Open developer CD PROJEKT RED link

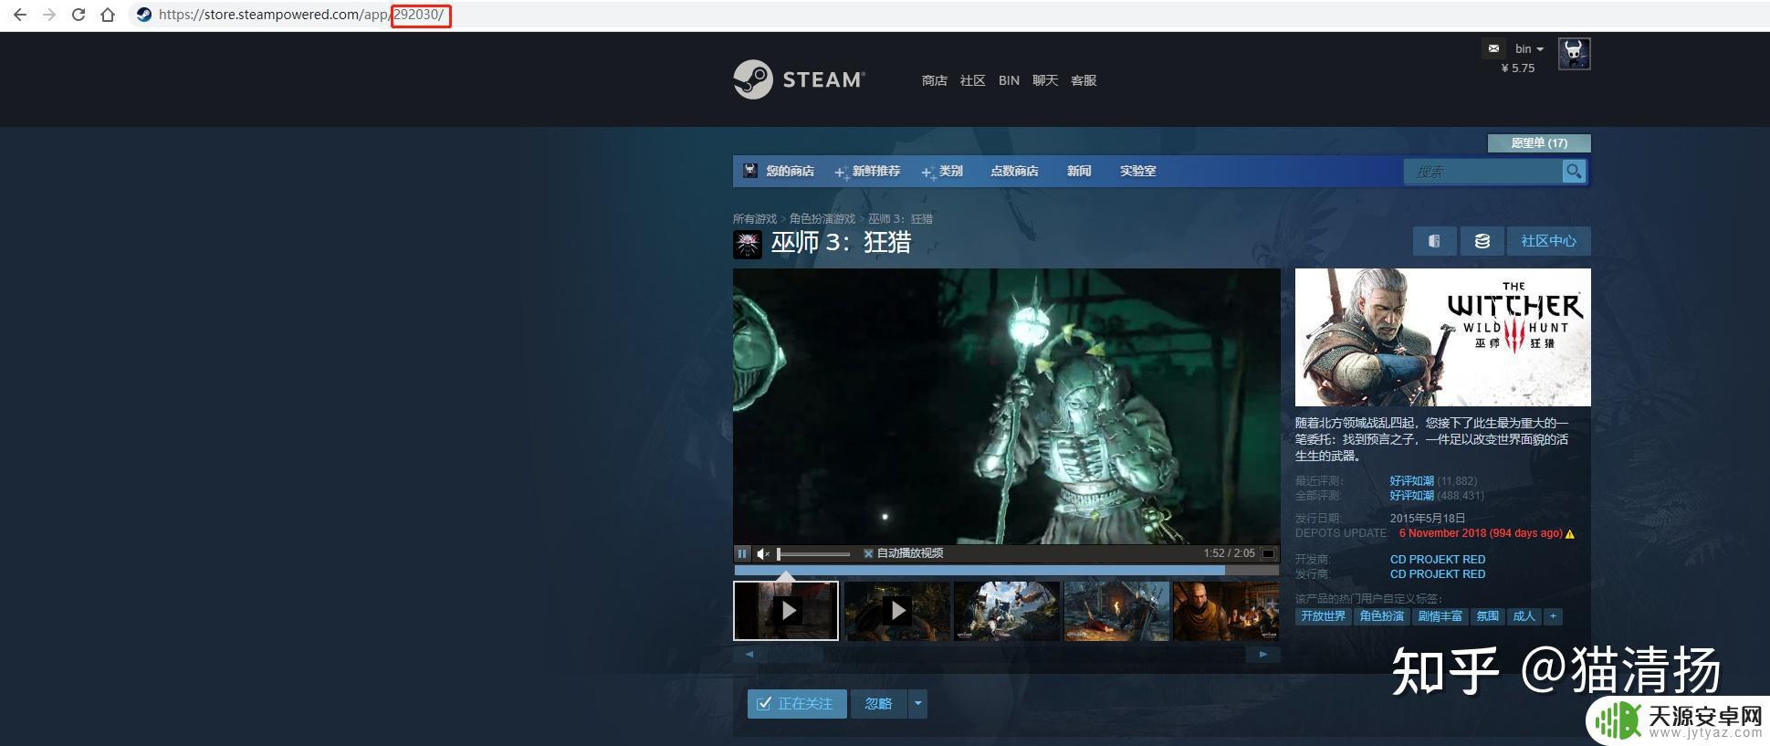point(1438,560)
